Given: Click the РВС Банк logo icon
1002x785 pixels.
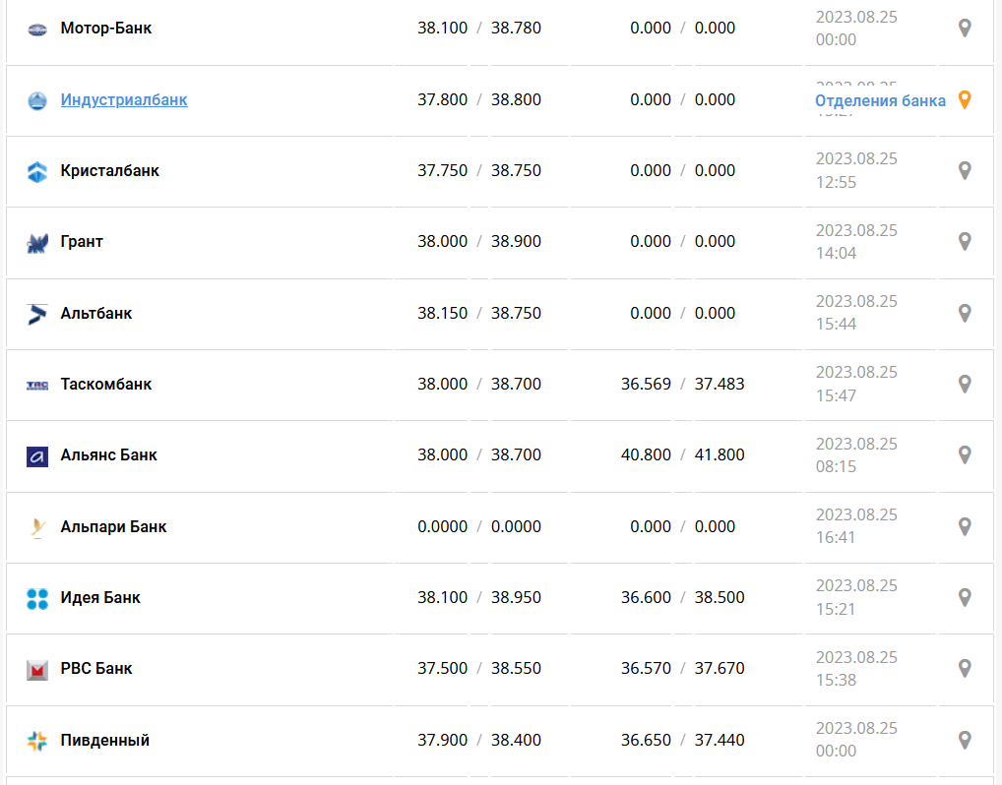Looking at the screenshot, I should pos(37,670).
